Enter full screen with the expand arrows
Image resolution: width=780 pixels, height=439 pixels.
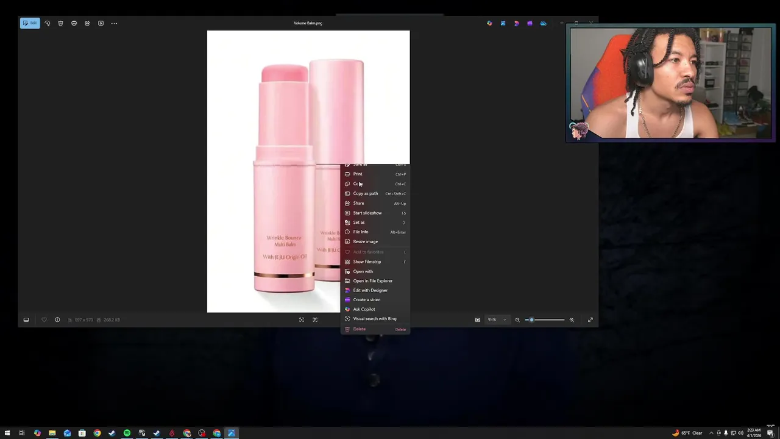(x=590, y=319)
